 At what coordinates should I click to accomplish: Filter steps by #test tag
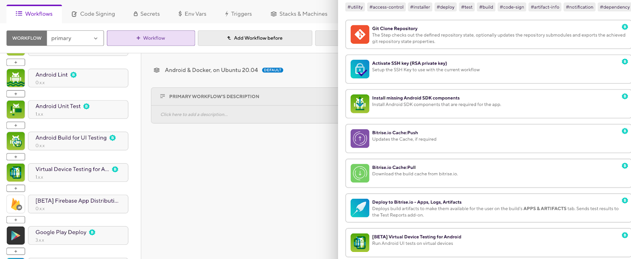[467, 7]
